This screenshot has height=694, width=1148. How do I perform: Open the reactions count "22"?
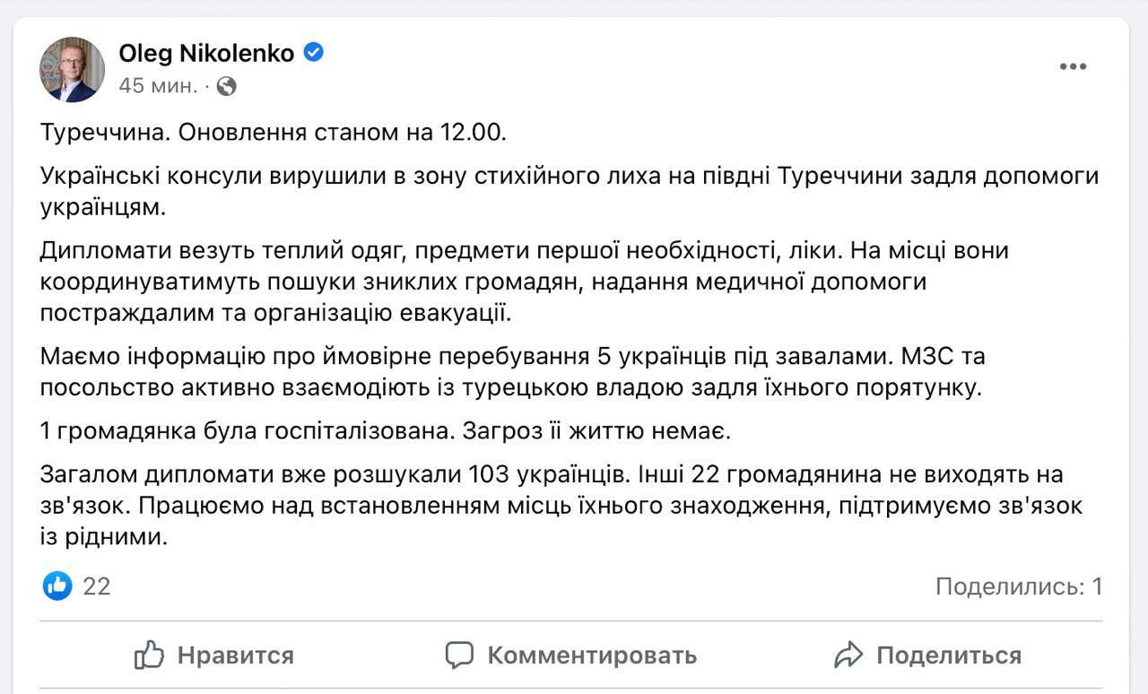97,586
